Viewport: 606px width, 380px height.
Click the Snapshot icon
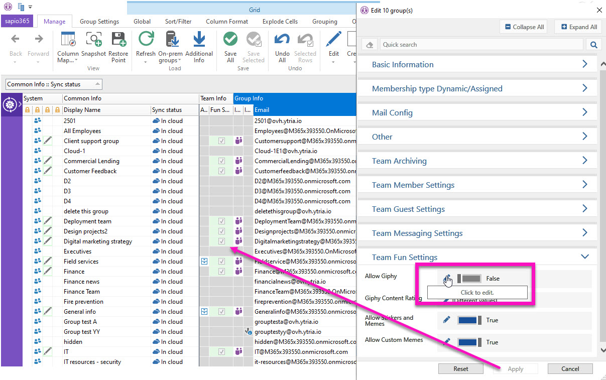coord(93,40)
